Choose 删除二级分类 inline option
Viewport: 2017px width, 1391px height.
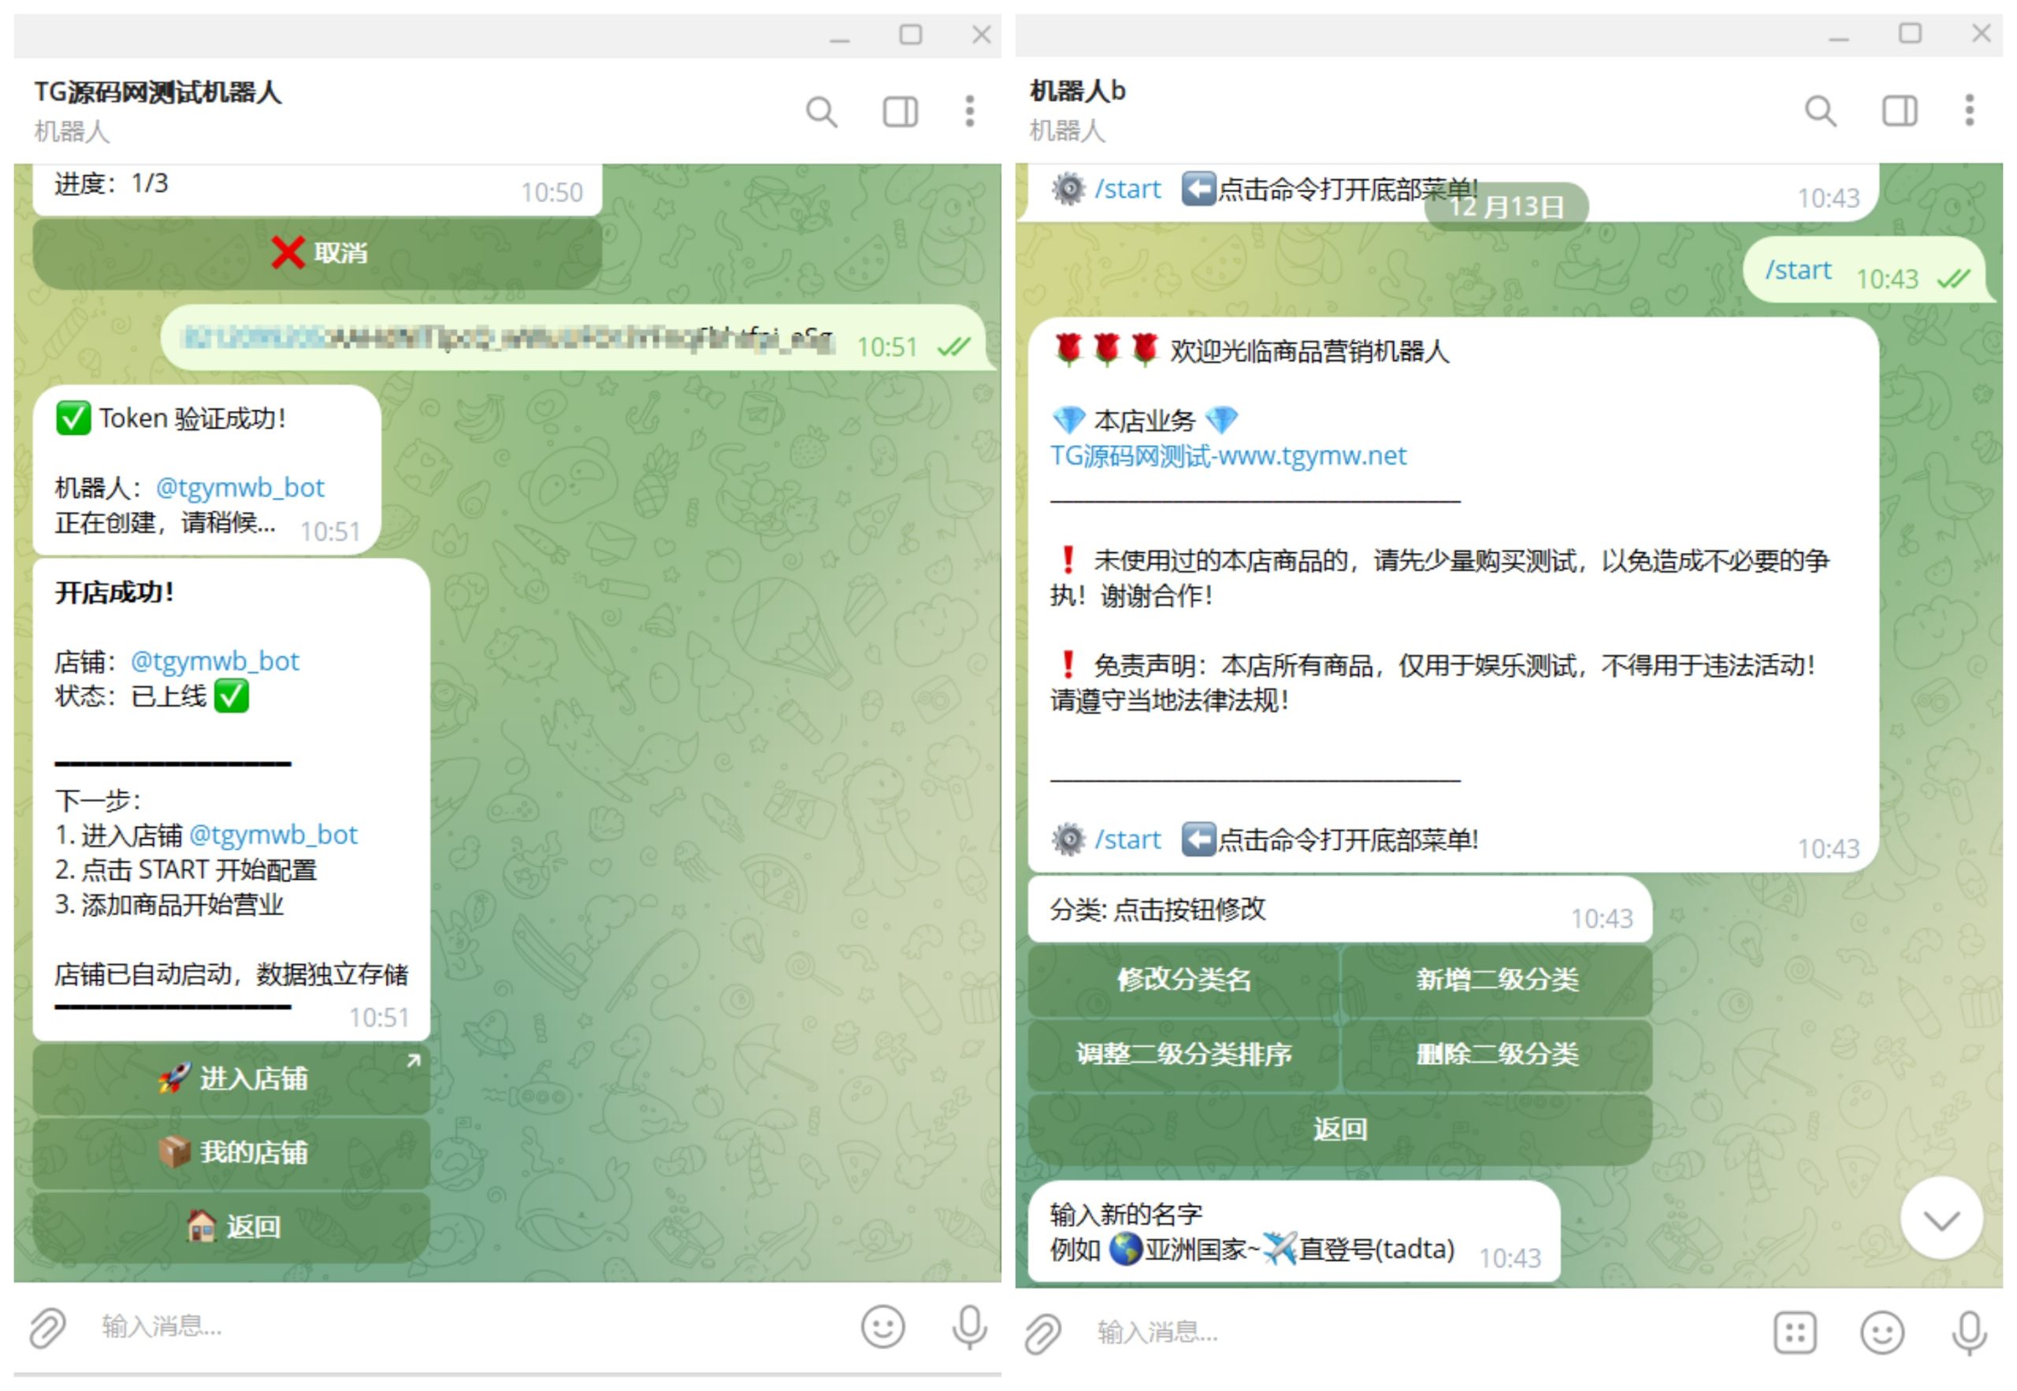click(x=1495, y=1054)
